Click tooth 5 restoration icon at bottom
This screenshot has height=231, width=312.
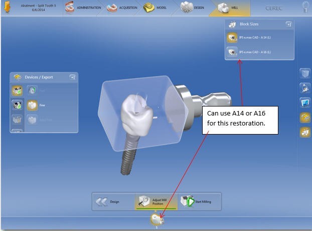(x=157, y=219)
